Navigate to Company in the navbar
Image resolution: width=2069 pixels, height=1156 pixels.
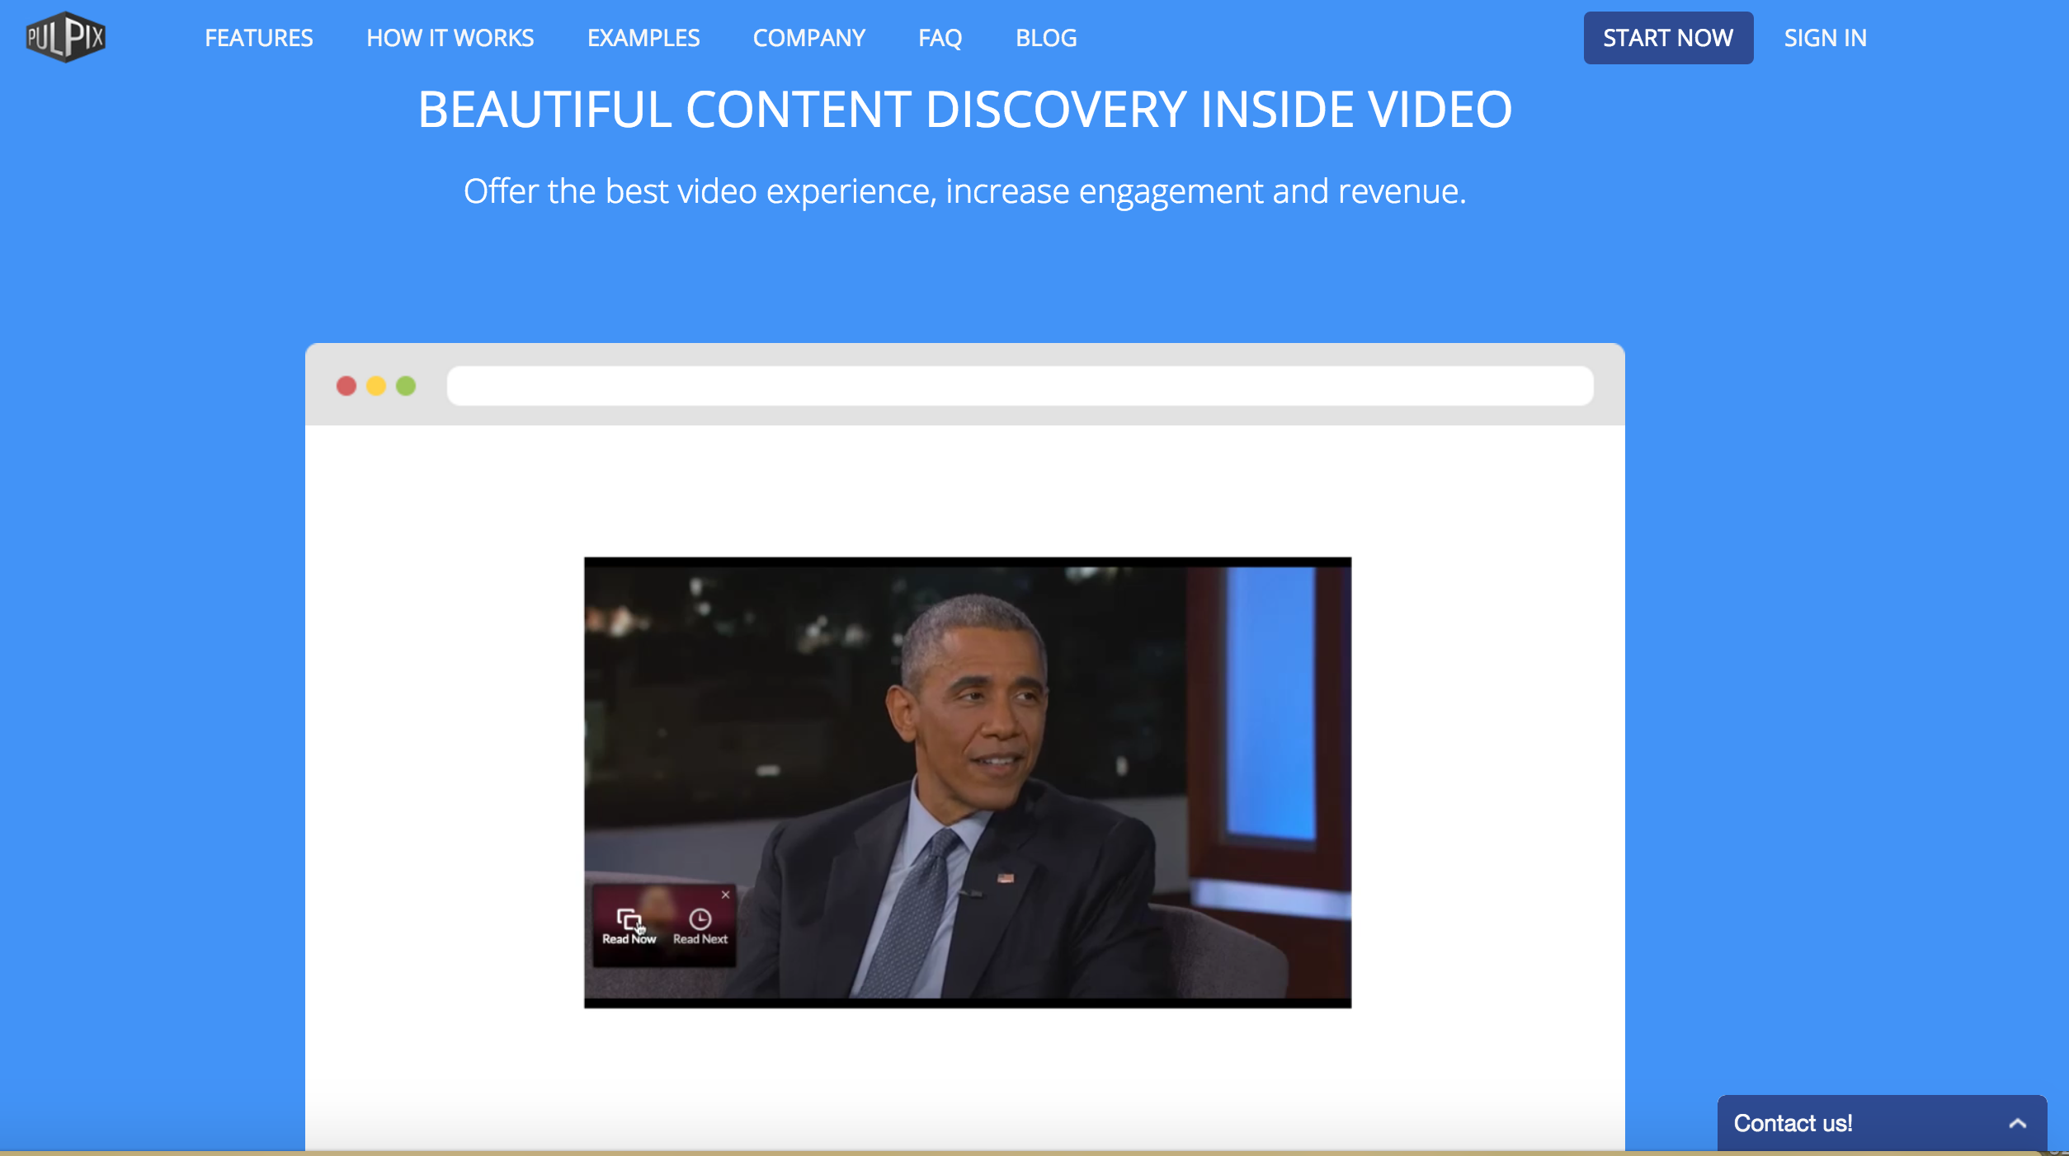pyautogui.click(x=808, y=38)
